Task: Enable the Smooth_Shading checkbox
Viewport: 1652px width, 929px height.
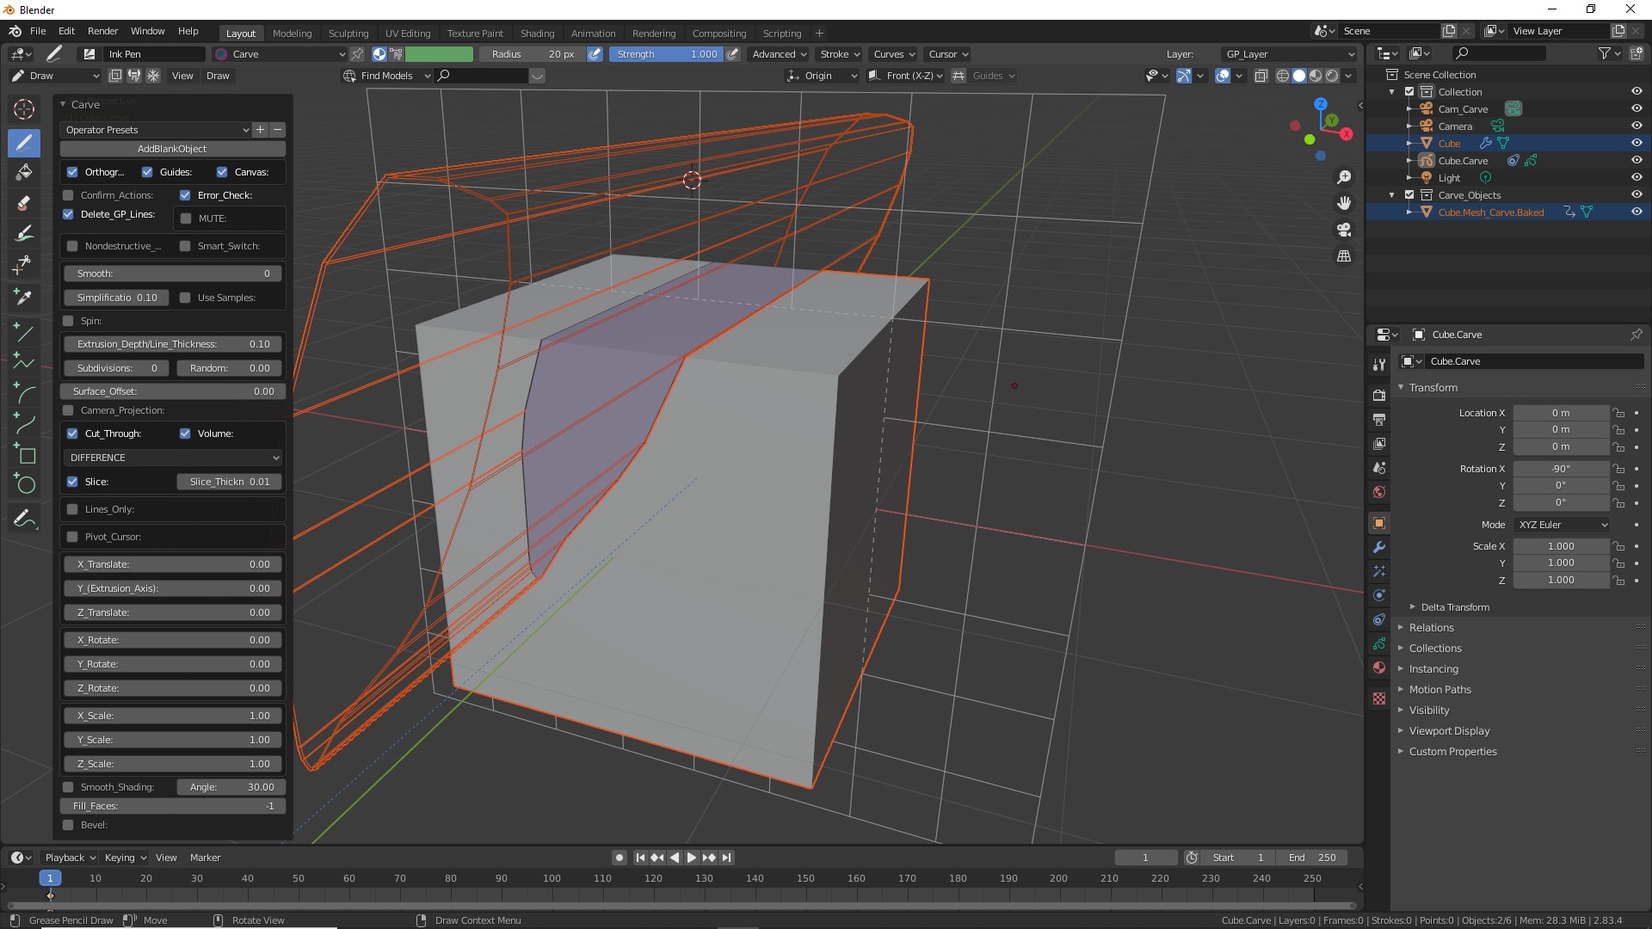Action: 68,787
